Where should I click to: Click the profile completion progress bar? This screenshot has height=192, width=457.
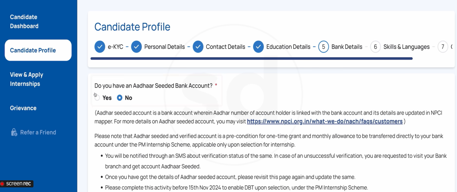pyautogui.click(x=251, y=58)
